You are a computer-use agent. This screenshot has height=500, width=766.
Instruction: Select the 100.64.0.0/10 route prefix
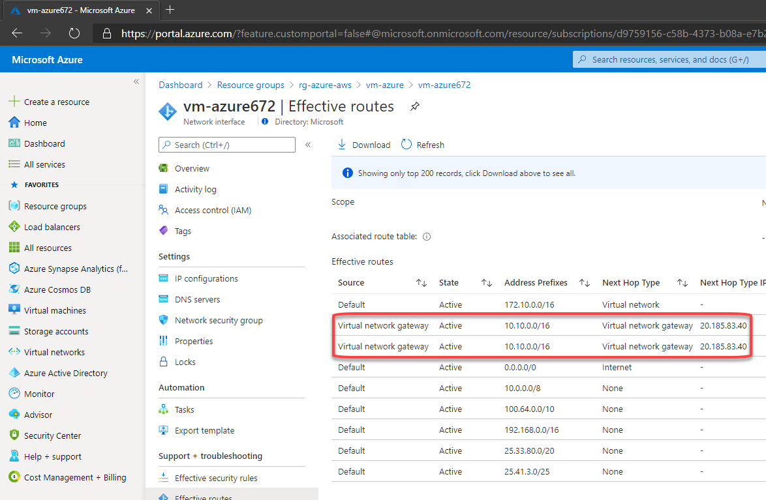coord(529,409)
